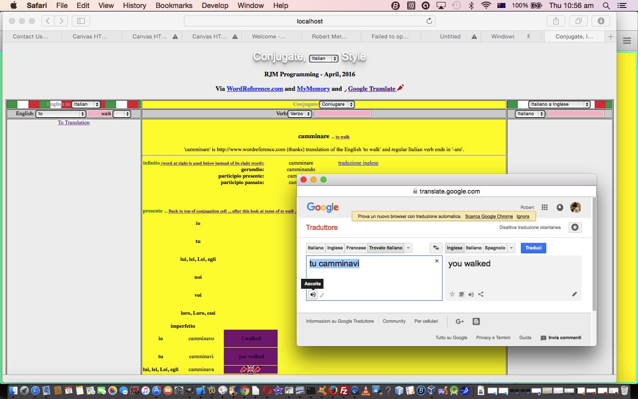Image resolution: width=638 pixels, height=399 pixels.
Task: Click Safari's back navigation arrow
Action: pyautogui.click(x=48, y=21)
